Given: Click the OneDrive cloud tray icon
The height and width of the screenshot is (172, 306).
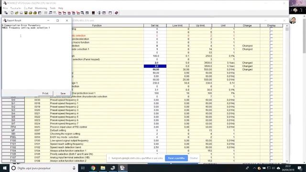Looking at the screenshot, I should 278,168.
